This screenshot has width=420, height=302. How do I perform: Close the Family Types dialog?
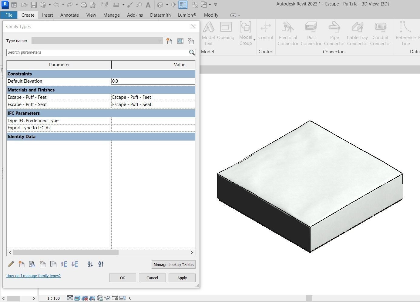pos(193,26)
